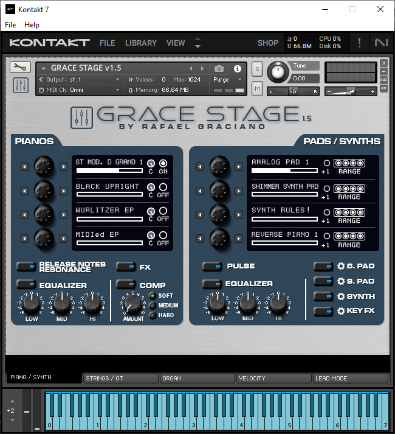Open the Kontakt LIBRARY menu
The image size is (395, 434).
pos(141,43)
